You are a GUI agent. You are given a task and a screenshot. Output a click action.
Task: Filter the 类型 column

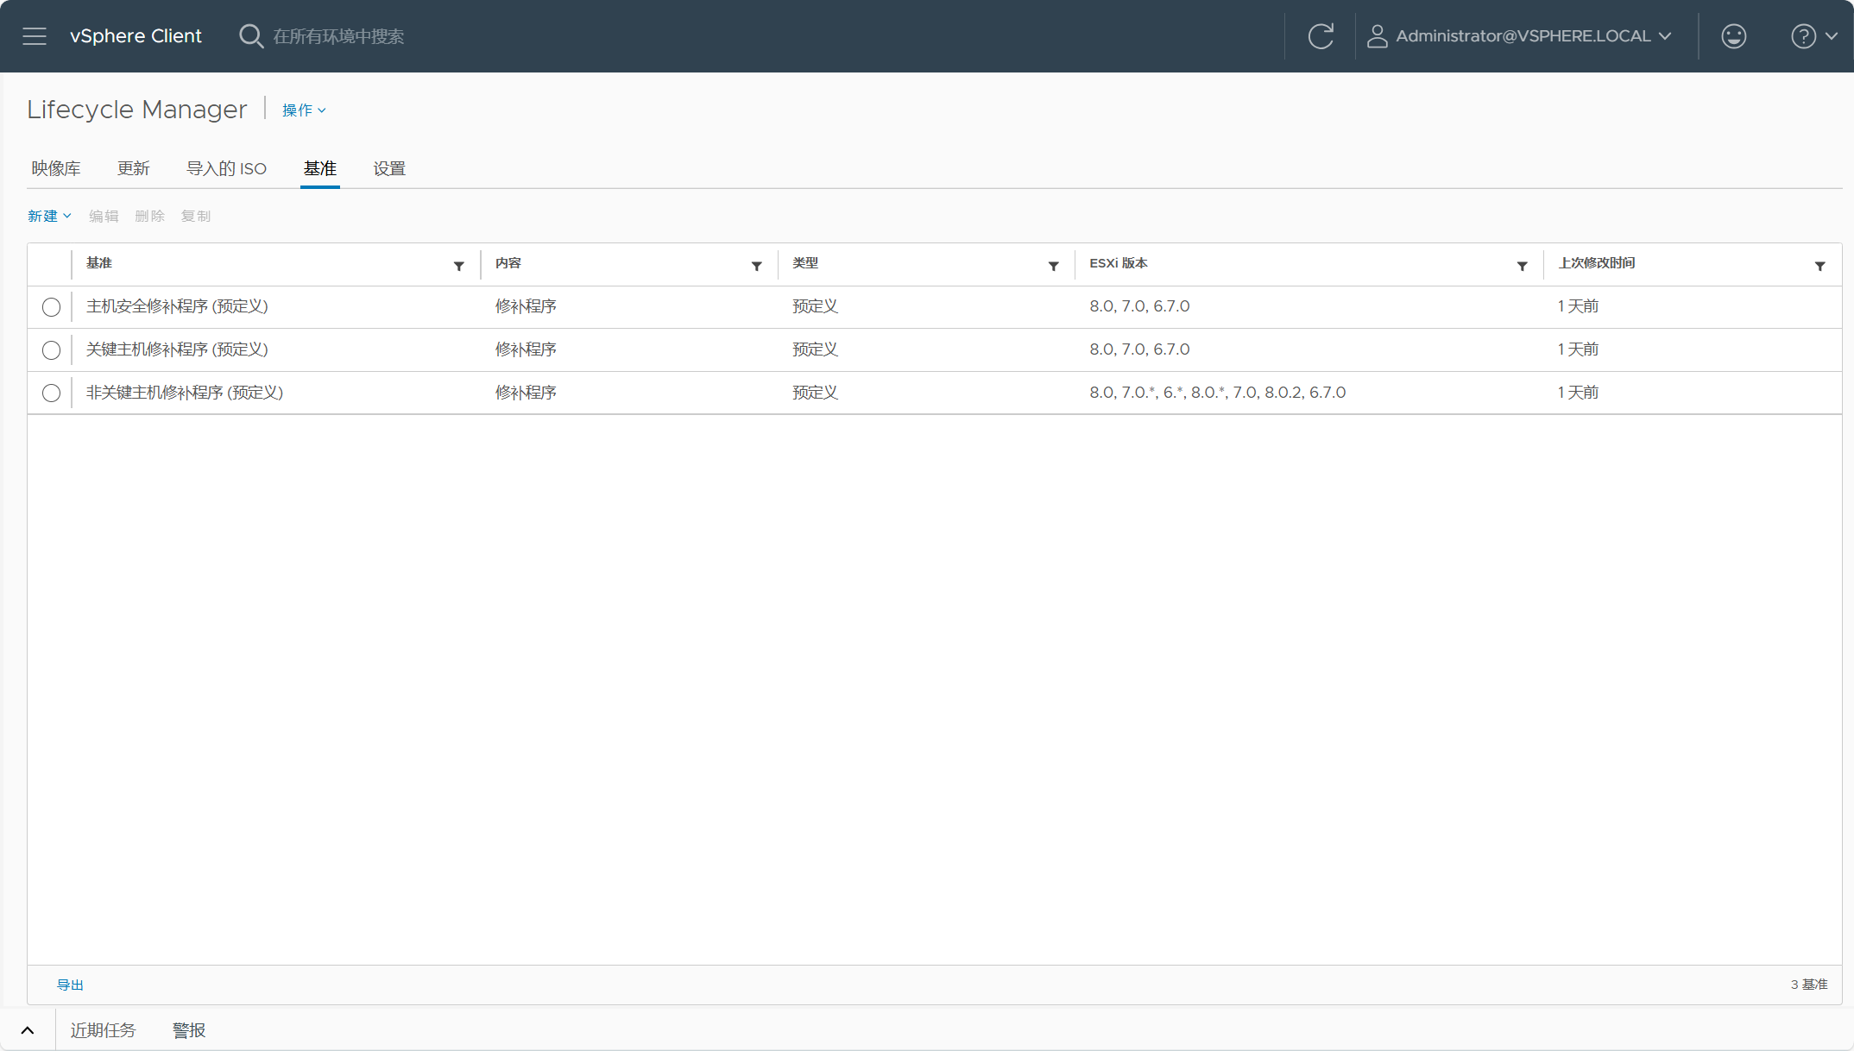point(1054,266)
